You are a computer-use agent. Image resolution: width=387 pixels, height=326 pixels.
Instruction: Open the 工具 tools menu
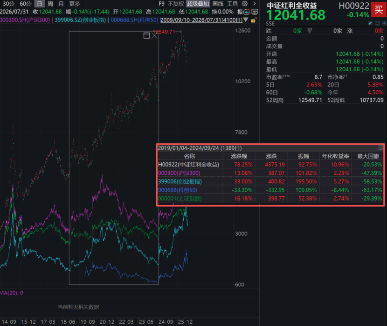click(233, 4)
